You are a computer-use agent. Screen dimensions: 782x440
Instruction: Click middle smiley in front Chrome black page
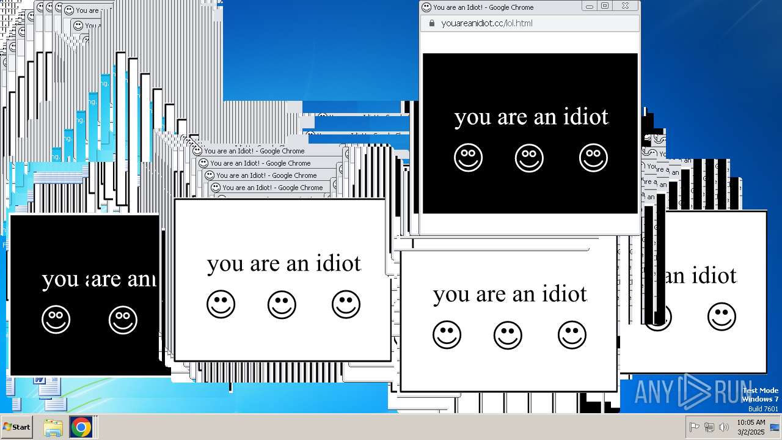(529, 158)
